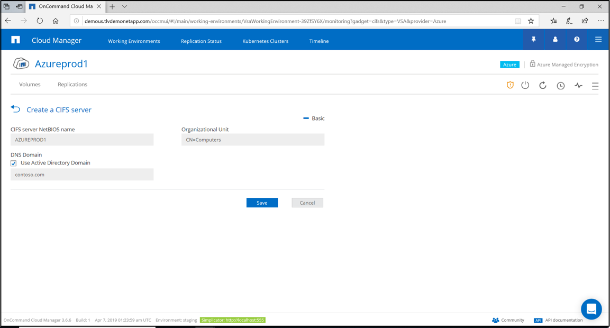Go back using the blue return arrow
Screen dimensions: 610x328
(15, 109)
